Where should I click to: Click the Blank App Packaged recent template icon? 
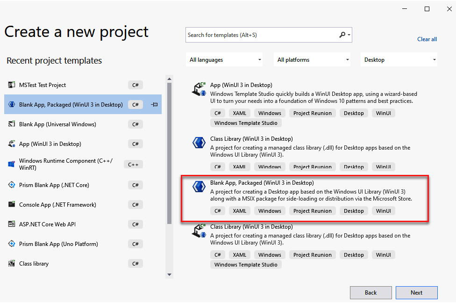click(12, 104)
